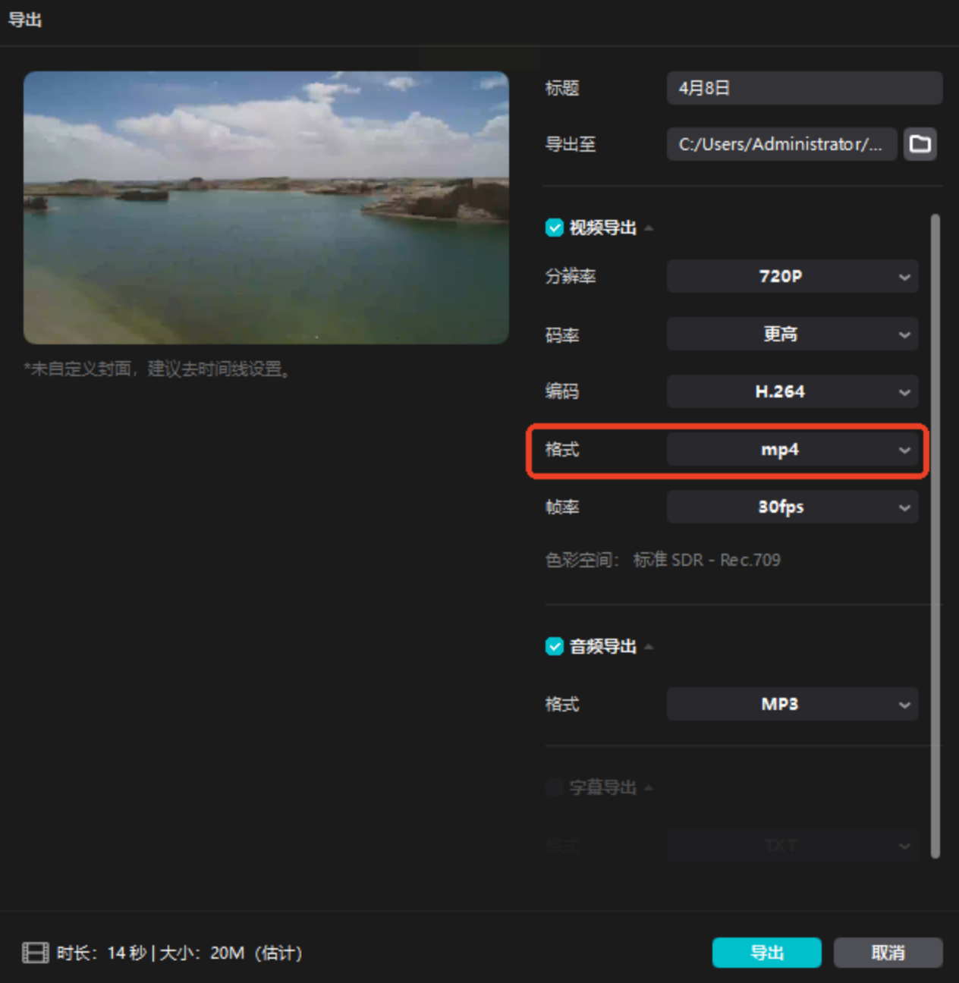
Task: Collapse the 视频导出 section arrow
Action: [649, 228]
